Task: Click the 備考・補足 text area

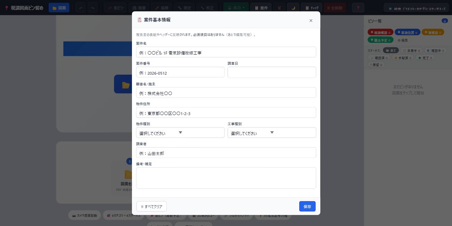Action: 226,178
